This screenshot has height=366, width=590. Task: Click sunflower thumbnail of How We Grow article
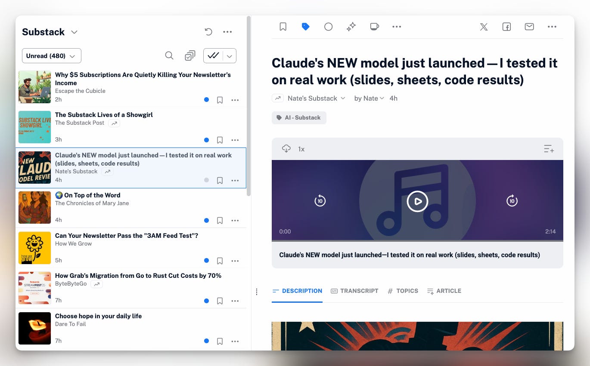click(35, 248)
